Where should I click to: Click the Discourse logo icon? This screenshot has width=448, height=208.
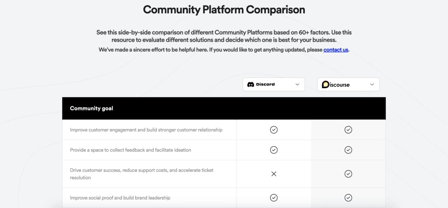click(x=326, y=84)
